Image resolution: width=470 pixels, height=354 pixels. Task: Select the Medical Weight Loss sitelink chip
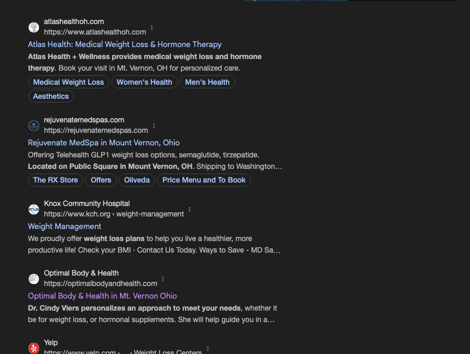pyautogui.click(x=68, y=82)
